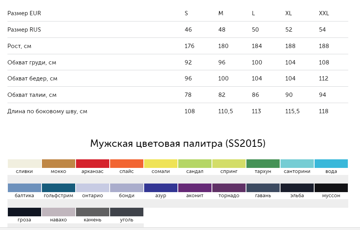The width and height of the screenshot is (360, 230).
Task: Click the сандал light green swatch
Action: point(195,164)
